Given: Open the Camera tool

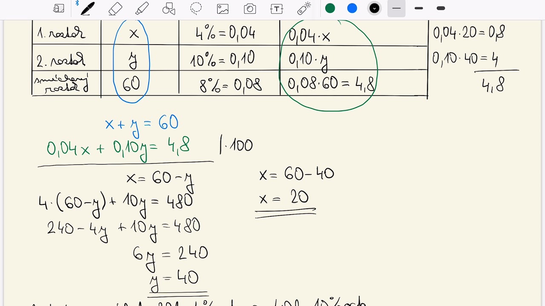Looking at the screenshot, I should click(x=250, y=8).
